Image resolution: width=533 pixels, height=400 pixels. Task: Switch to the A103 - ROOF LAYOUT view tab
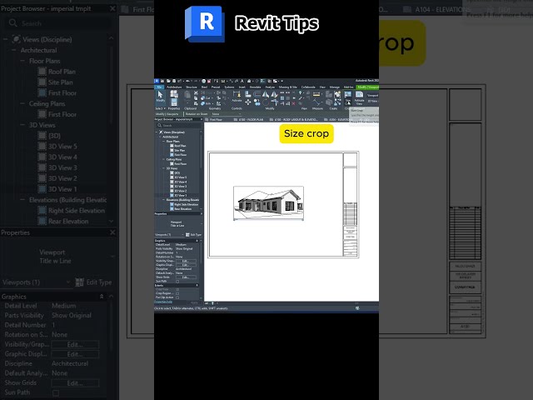(x=296, y=120)
